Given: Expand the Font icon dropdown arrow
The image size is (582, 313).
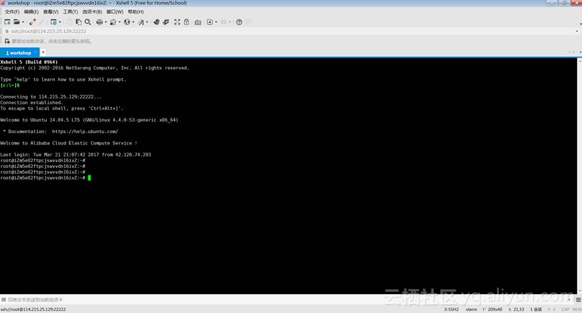Looking at the screenshot, I should pyautogui.click(x=147, y=22).
